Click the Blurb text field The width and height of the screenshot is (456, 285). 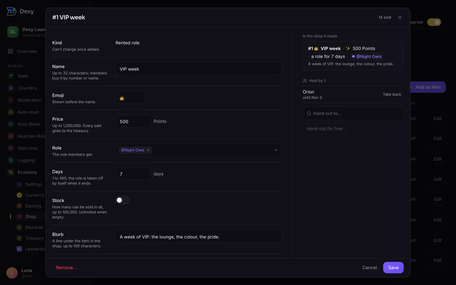199,237
